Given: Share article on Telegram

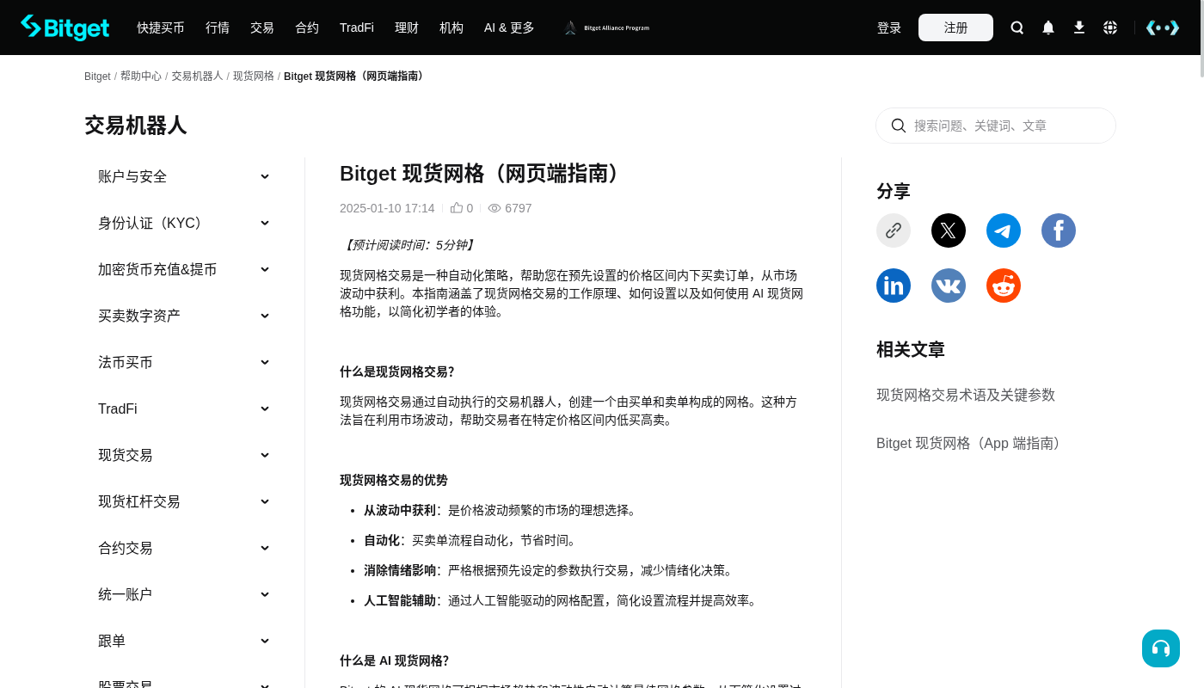Looking at the screenshot, I should tap(1004, 230).
